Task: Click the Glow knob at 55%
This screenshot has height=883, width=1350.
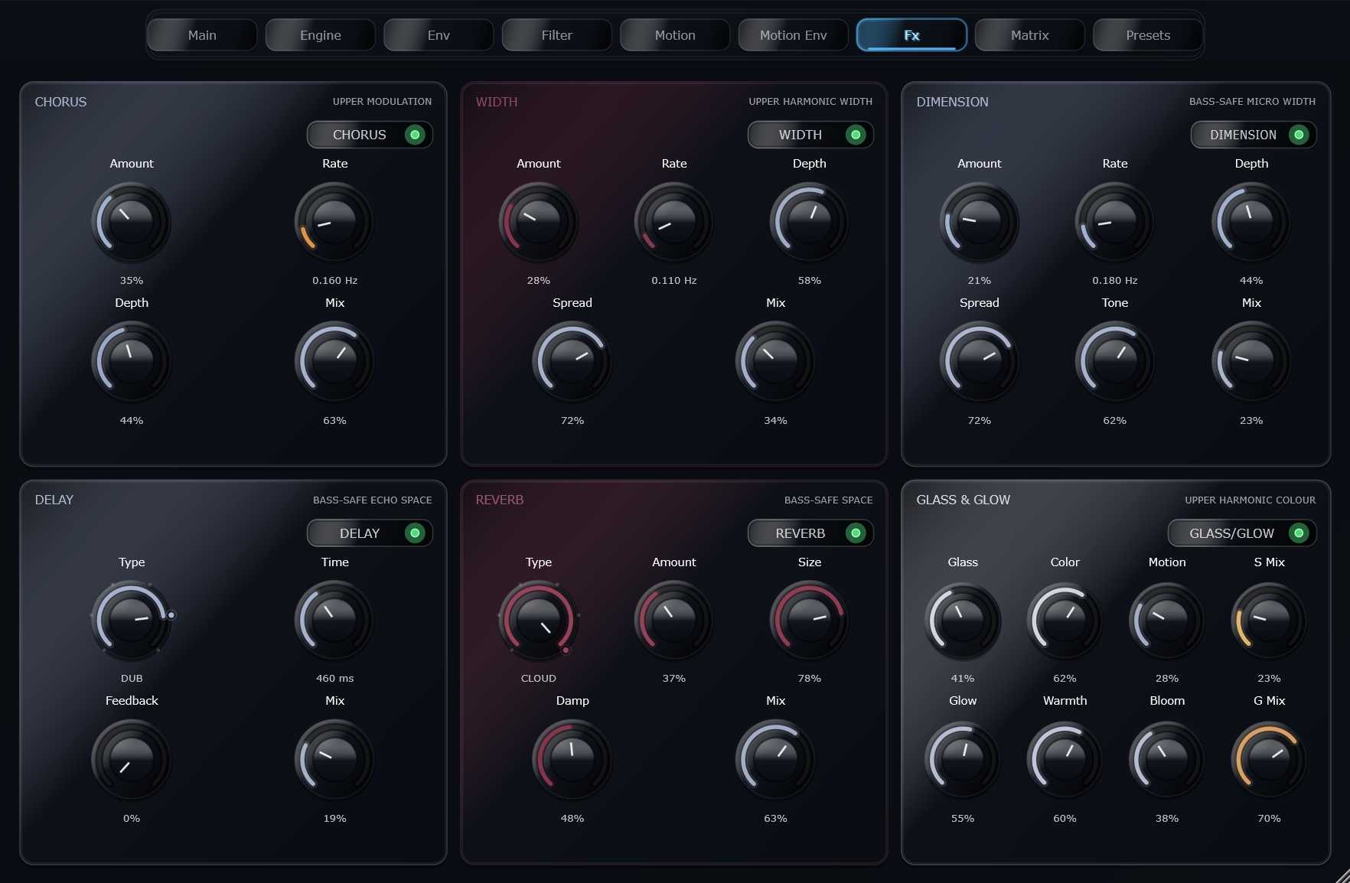Action: 963,759
